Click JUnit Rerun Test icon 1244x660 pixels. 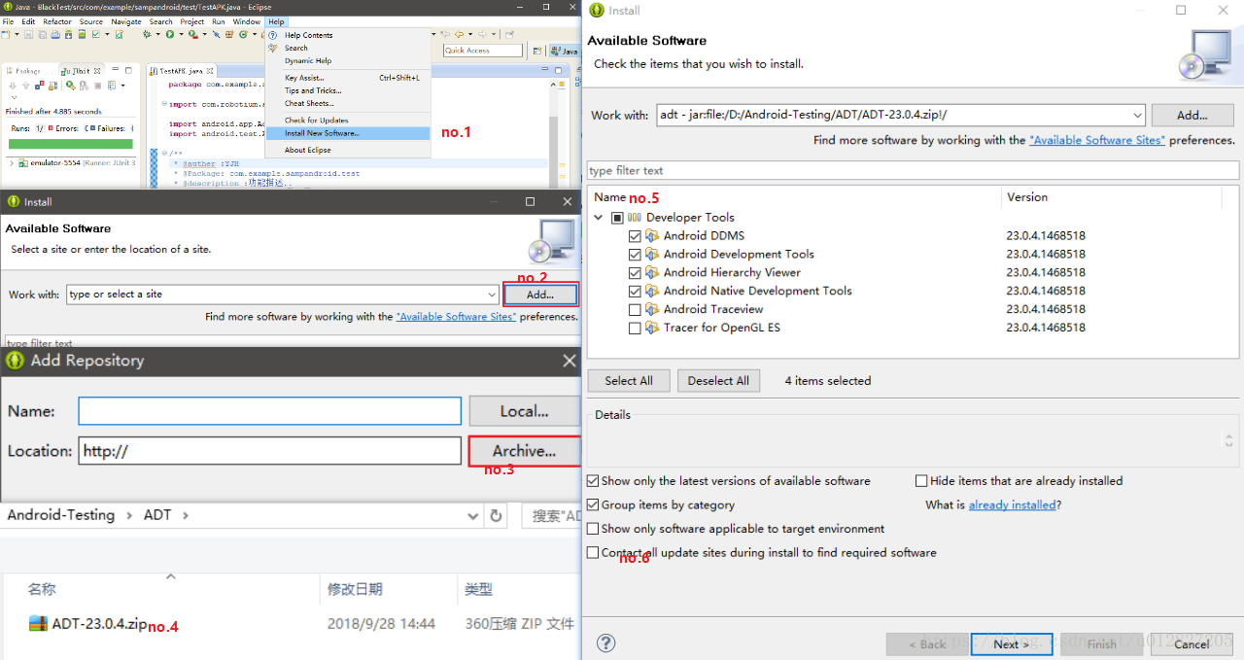click(71, 86)
